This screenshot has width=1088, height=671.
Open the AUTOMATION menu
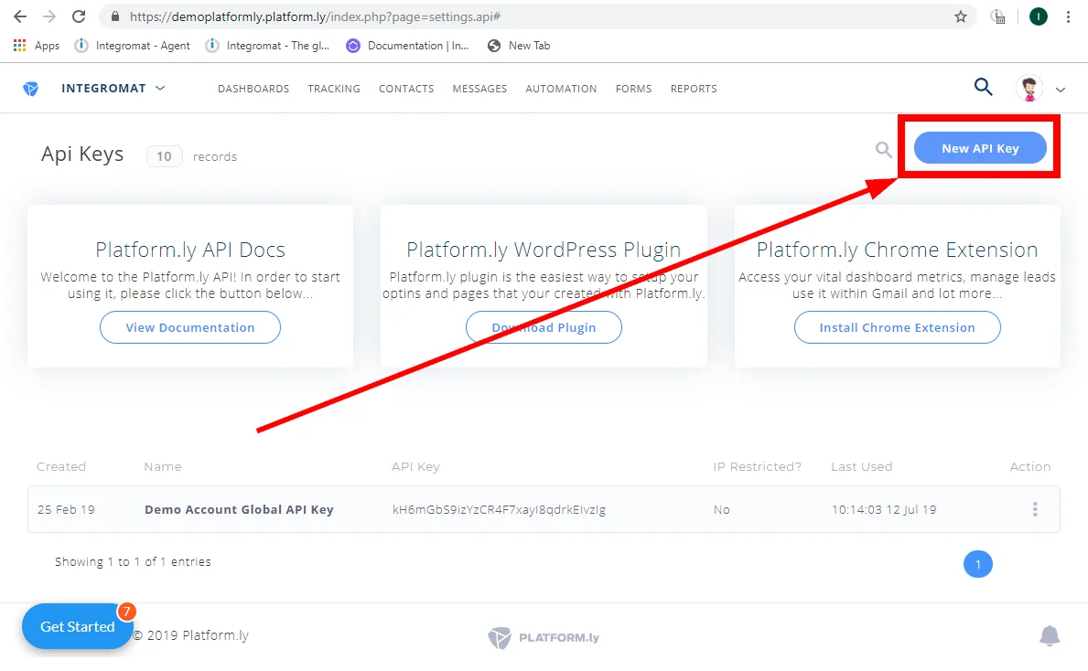click(561, 89)
